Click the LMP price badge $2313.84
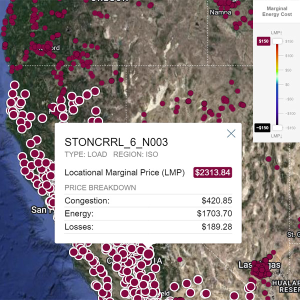Image resolution: width=300 pixels, height=300 pixels. [x=213, y=172]
